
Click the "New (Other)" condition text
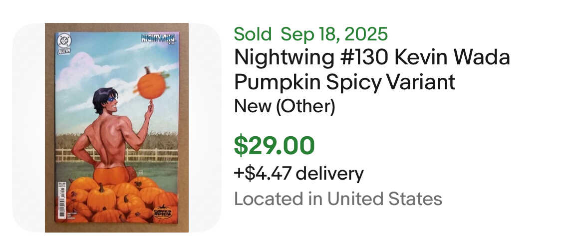[285, 106]
